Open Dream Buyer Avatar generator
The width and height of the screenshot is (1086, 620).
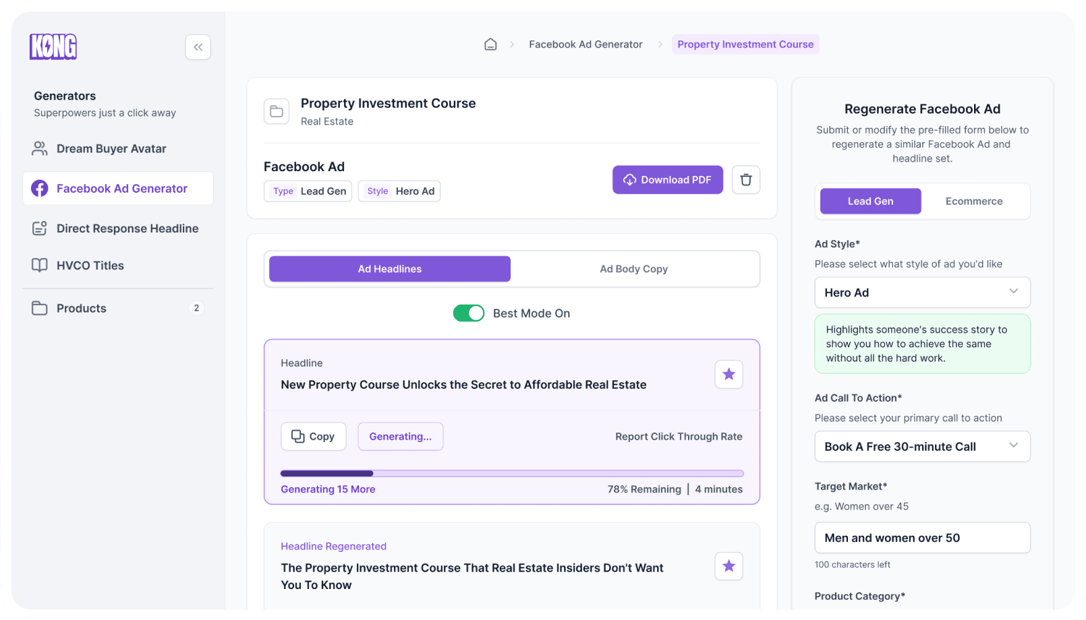pyautogui.click(x=111, y=149)
